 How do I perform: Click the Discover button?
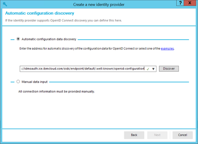pos(169,69)
